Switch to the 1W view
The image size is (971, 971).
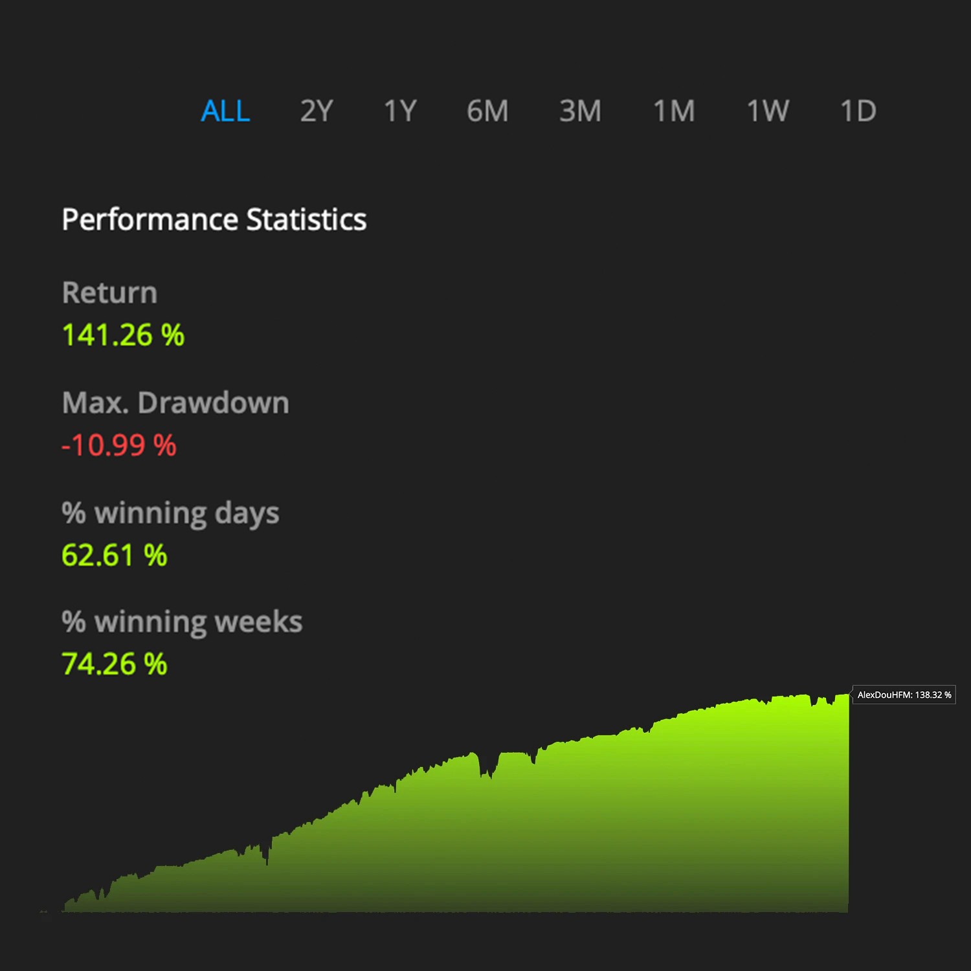tap(767, 111)
